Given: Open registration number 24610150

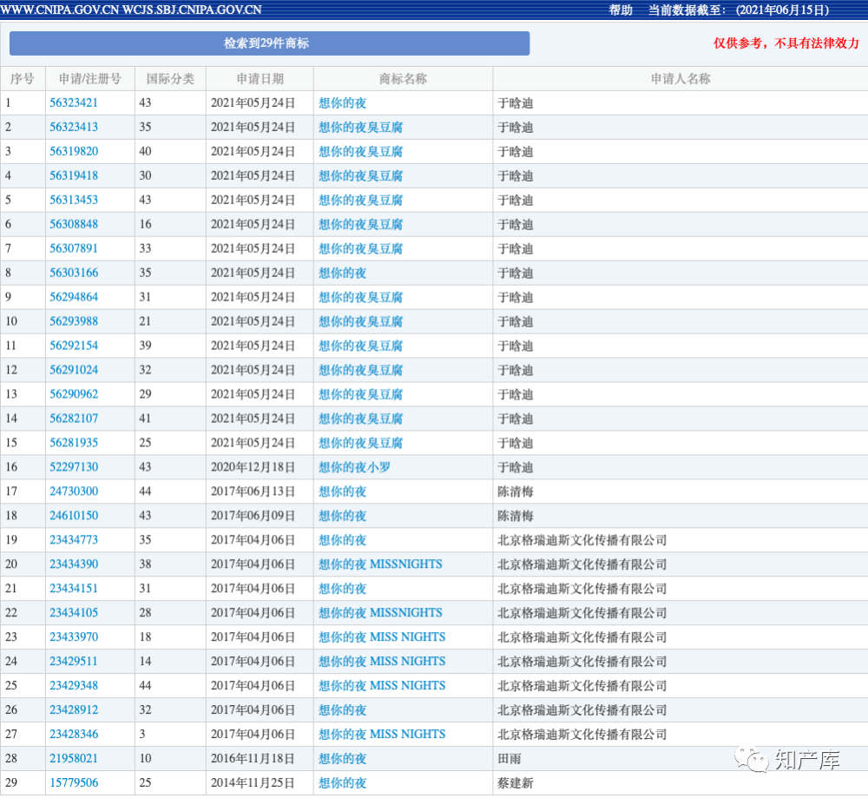Looking at the screenshot, I should 74,516.
